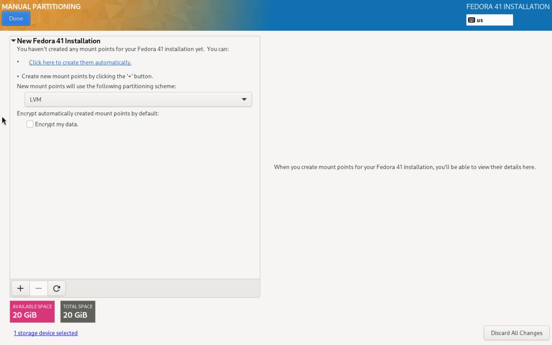This screenshot has width=552, height=345.
Task: Click the 'Encrypt my data.' label text
Action: [x=57, y=124]
